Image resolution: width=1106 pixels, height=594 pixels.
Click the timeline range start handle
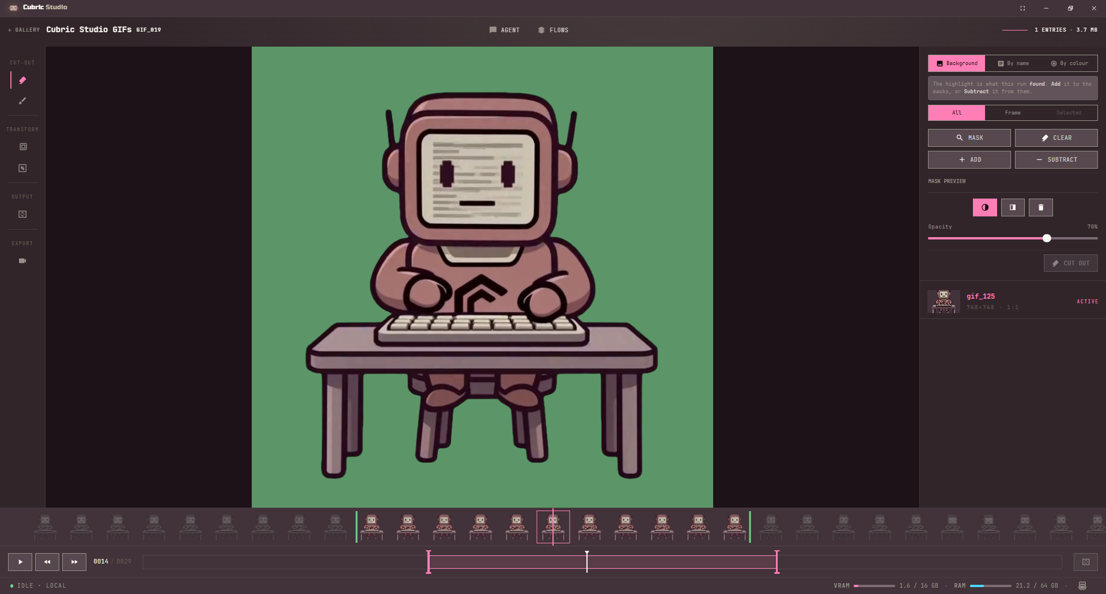point(429,562)
